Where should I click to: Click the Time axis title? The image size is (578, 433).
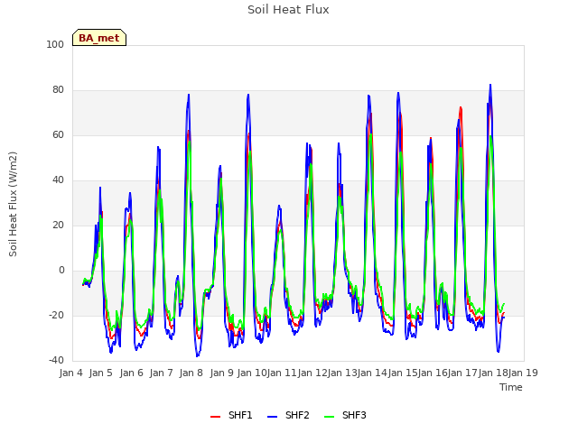511,387
